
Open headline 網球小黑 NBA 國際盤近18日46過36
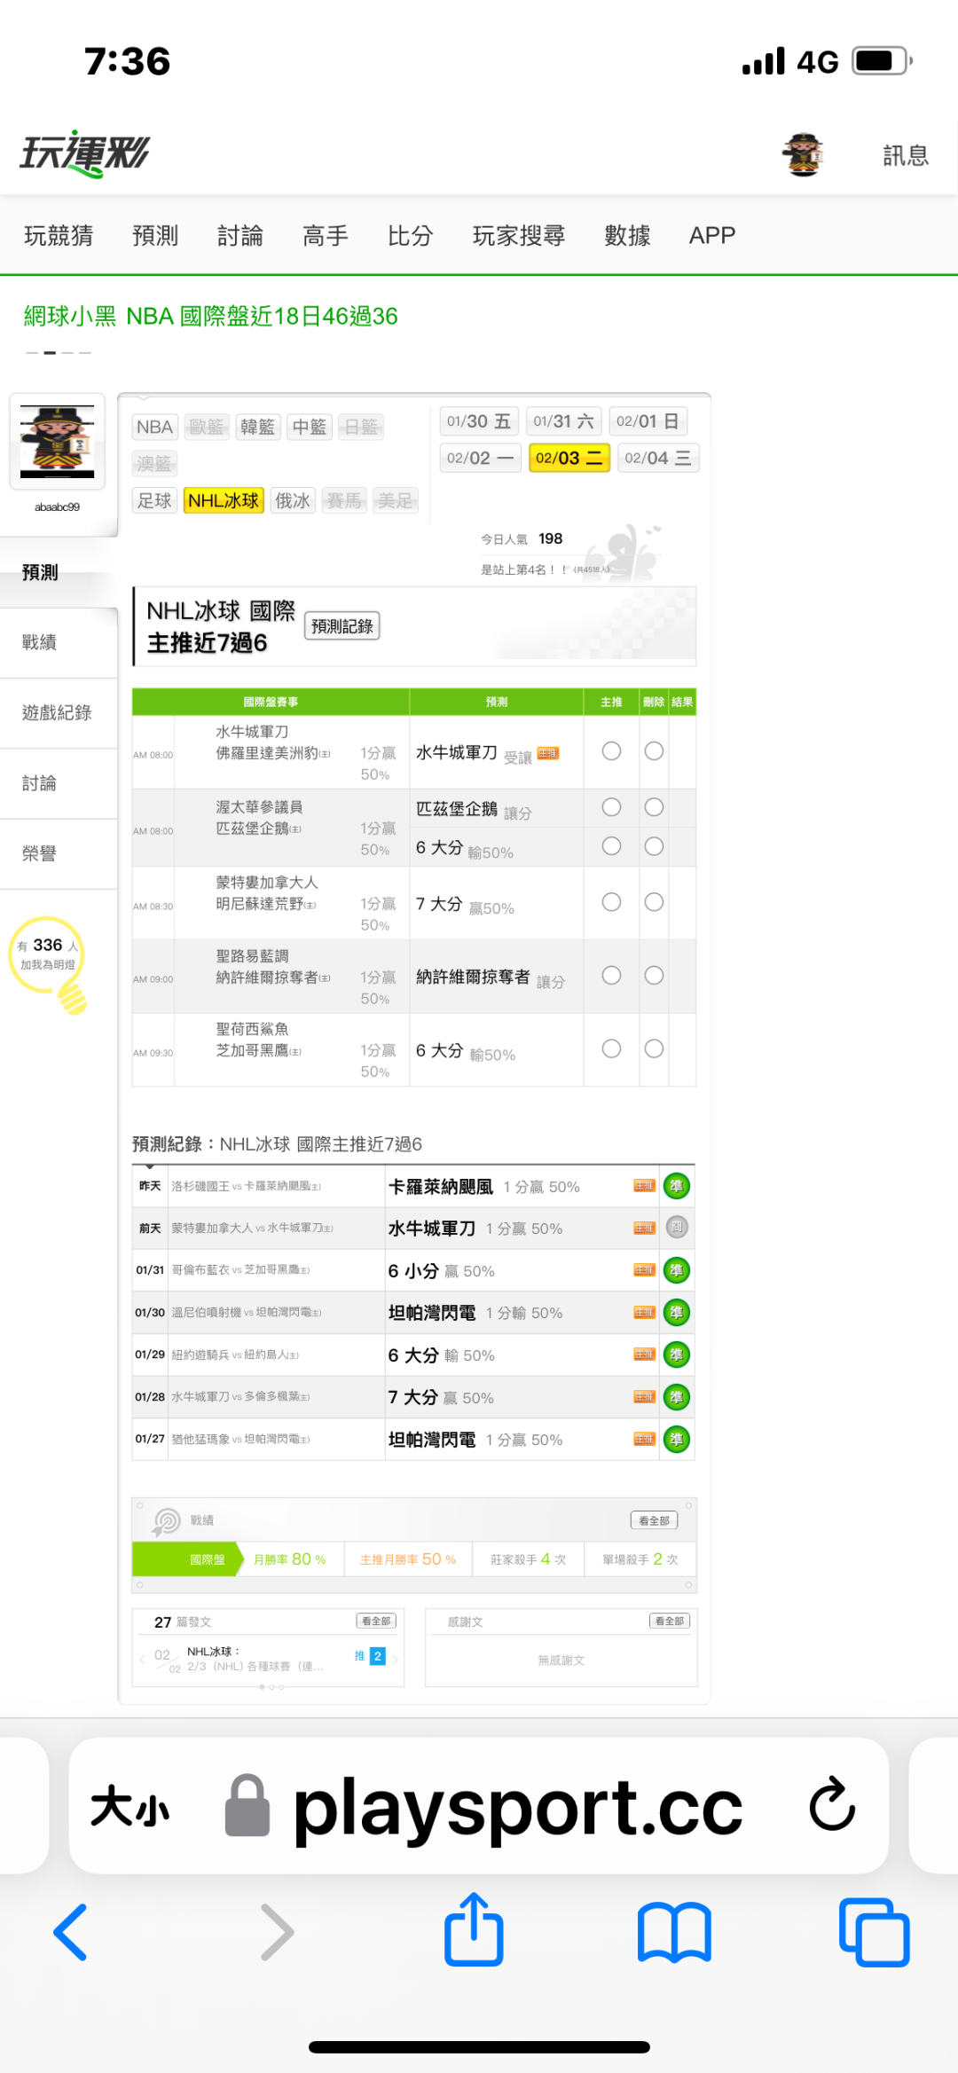coord(210,316)
